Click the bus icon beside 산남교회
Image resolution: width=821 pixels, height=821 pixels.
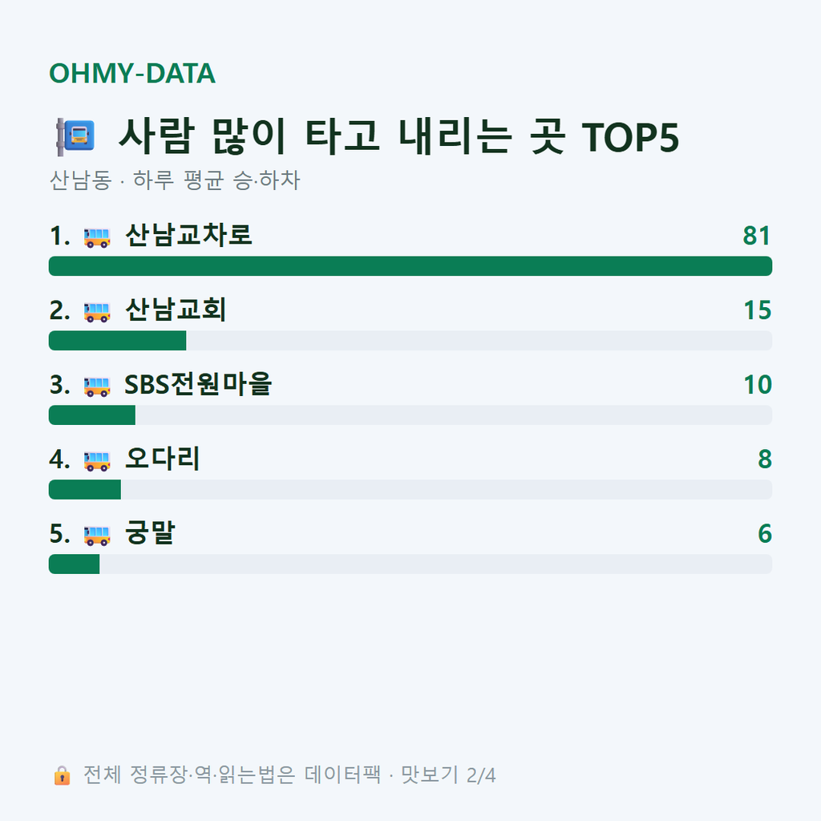click(x=97, y=312)
